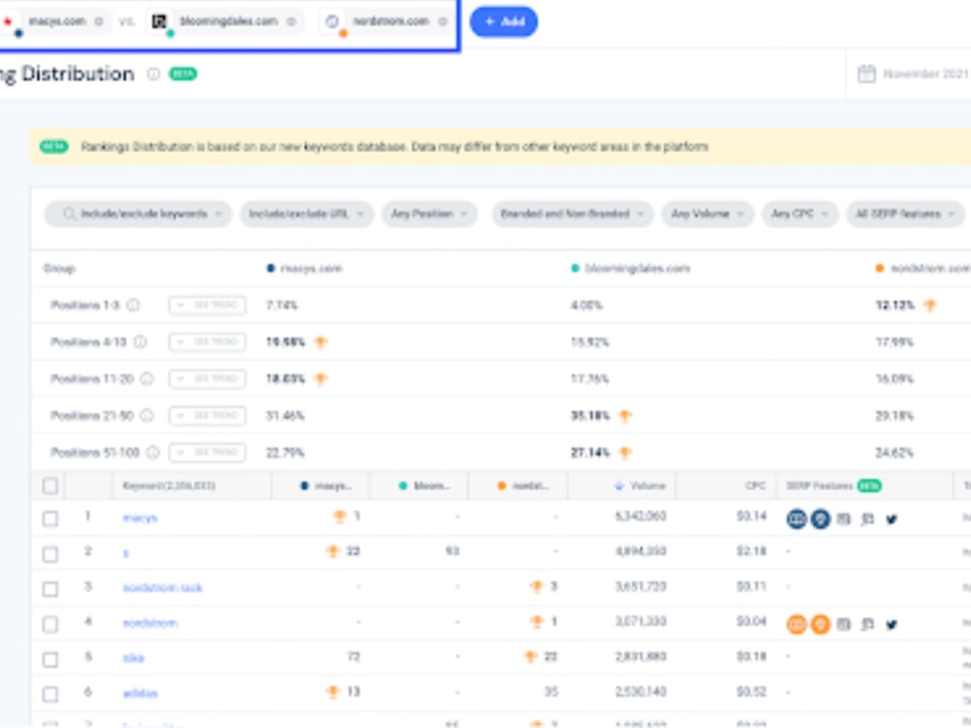Click the 12.12% nordstrom Positions 1-3 value

[x=895, y=305]
